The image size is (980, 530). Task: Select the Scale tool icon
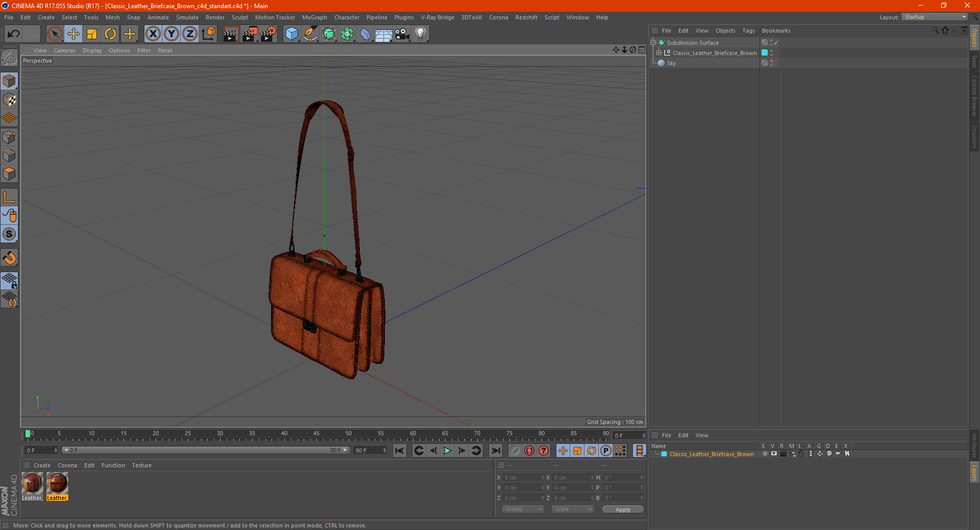point(92,34)
